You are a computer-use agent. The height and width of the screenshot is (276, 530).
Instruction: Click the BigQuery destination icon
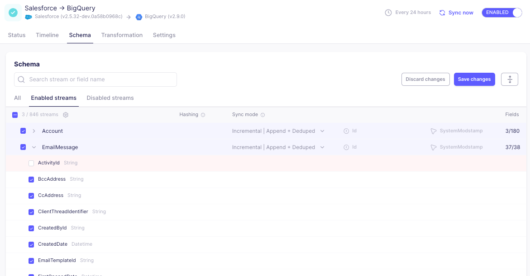pyautogui.click(x=139, y=17)
